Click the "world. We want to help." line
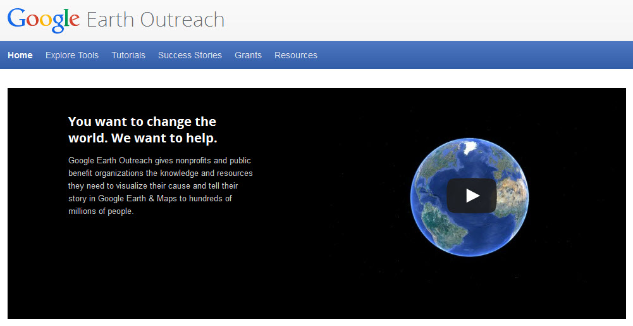 coord(142,138)
